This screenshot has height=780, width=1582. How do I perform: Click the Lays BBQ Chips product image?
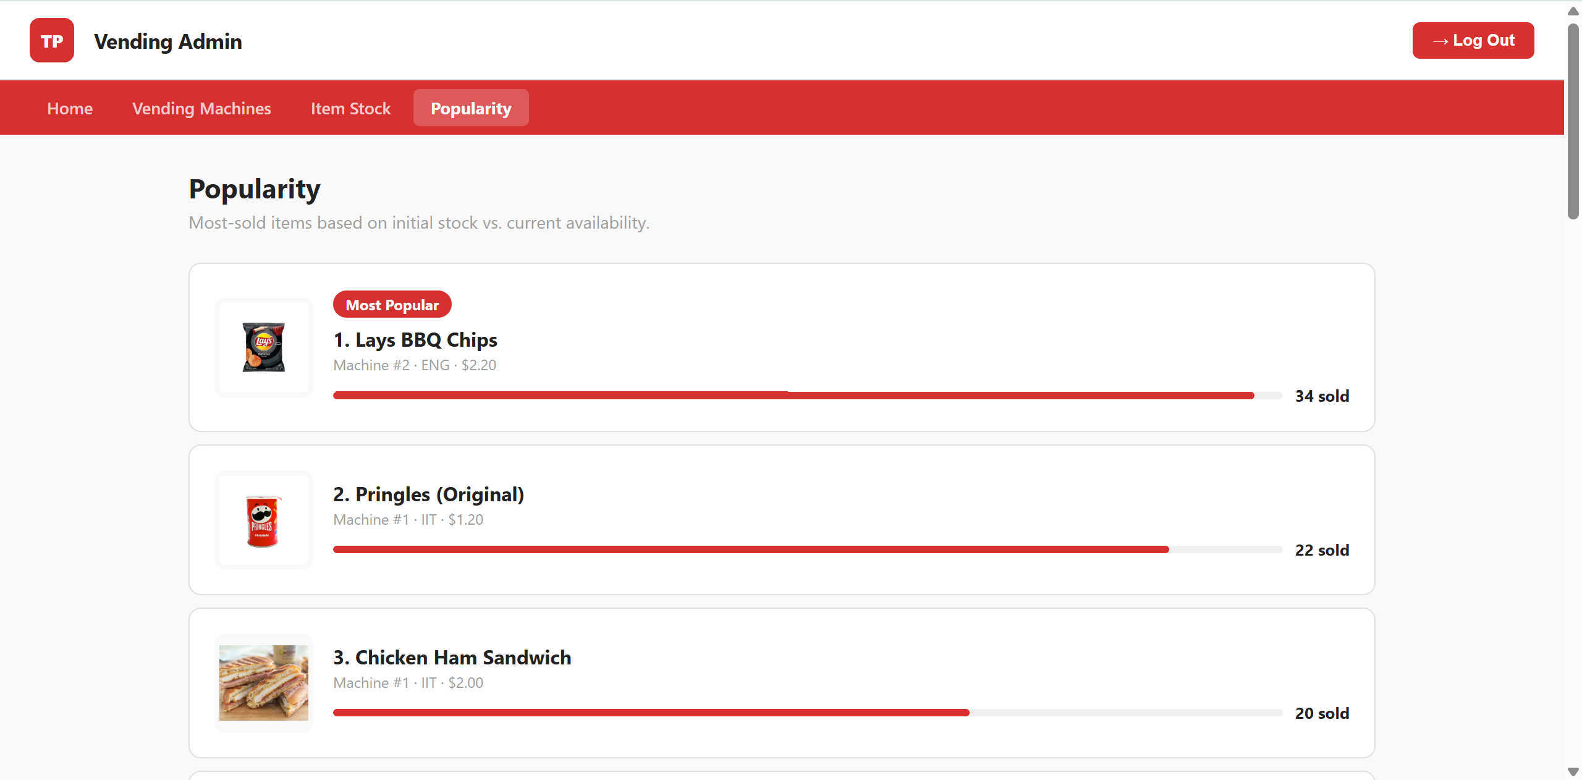pyautogui.click(x=264, y=347)
